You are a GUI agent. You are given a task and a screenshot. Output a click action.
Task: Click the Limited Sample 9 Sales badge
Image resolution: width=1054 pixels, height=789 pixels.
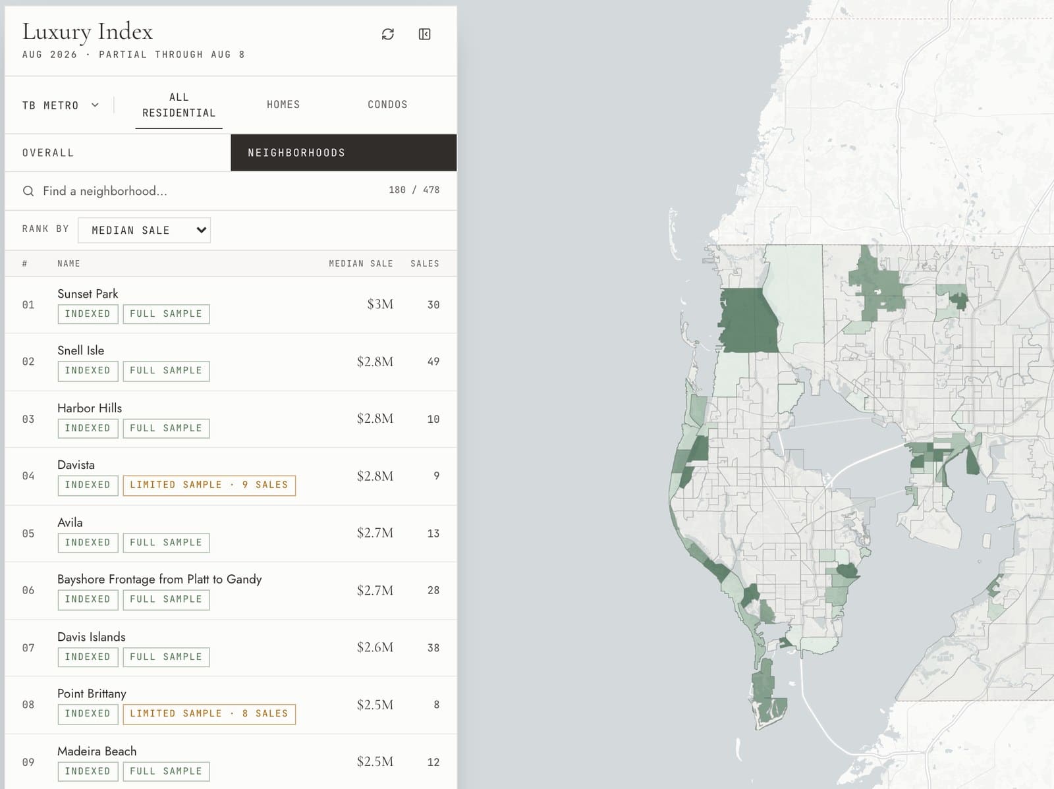click(x=209, y=485)
